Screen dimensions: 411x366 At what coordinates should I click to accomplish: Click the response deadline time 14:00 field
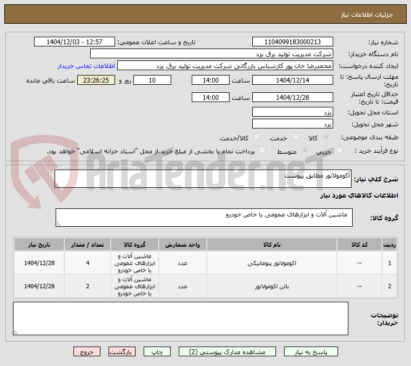[211, 80]
